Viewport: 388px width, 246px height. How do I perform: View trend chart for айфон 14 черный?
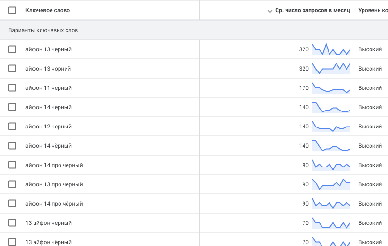click(331, 107)
